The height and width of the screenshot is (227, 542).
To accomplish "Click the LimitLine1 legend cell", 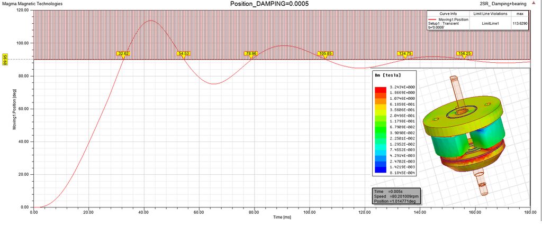I will pos(490,23).
